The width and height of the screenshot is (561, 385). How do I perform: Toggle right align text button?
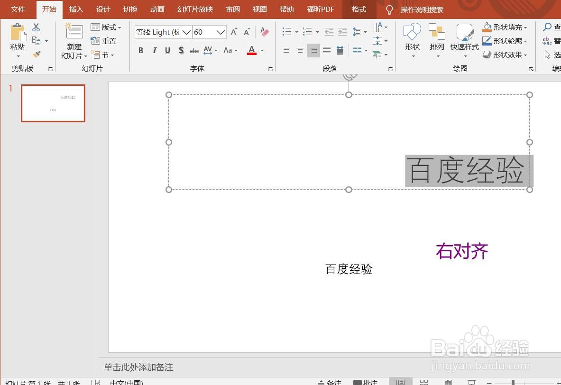point(313,50)
